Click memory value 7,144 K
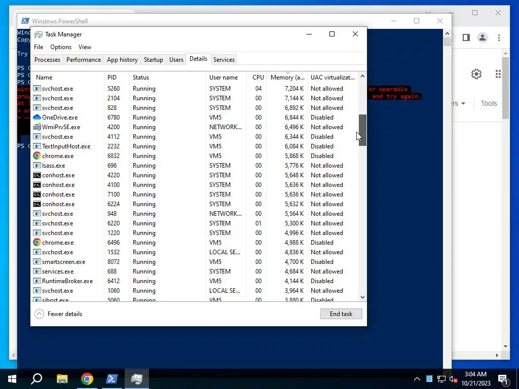The height and width of the screenshot is (389, 519). [x=294, y=98]
